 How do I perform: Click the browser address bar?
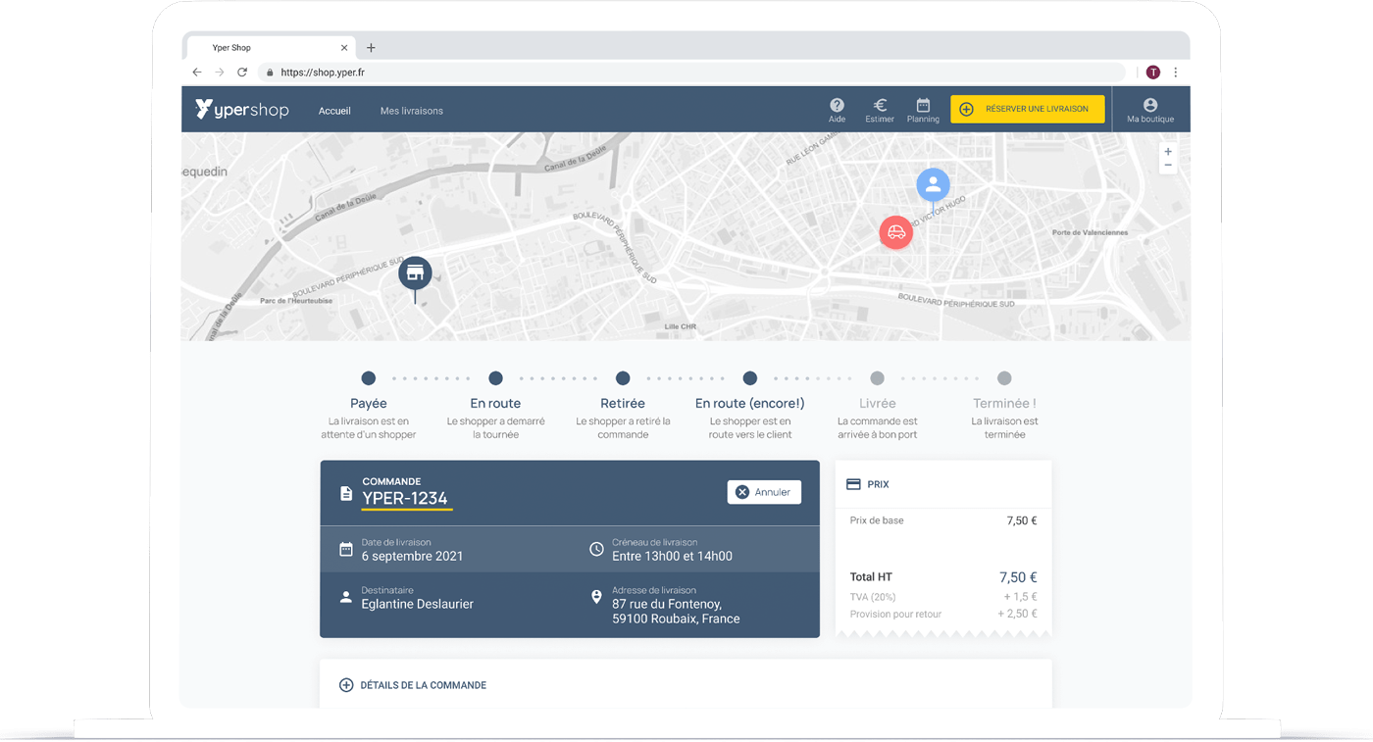tap(686, 73)
